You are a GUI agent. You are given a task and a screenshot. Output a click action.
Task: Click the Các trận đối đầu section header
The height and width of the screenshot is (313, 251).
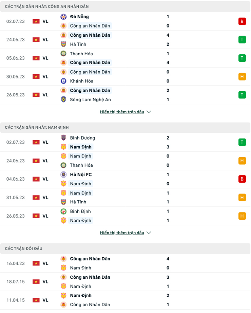click(x=24, y=249)
